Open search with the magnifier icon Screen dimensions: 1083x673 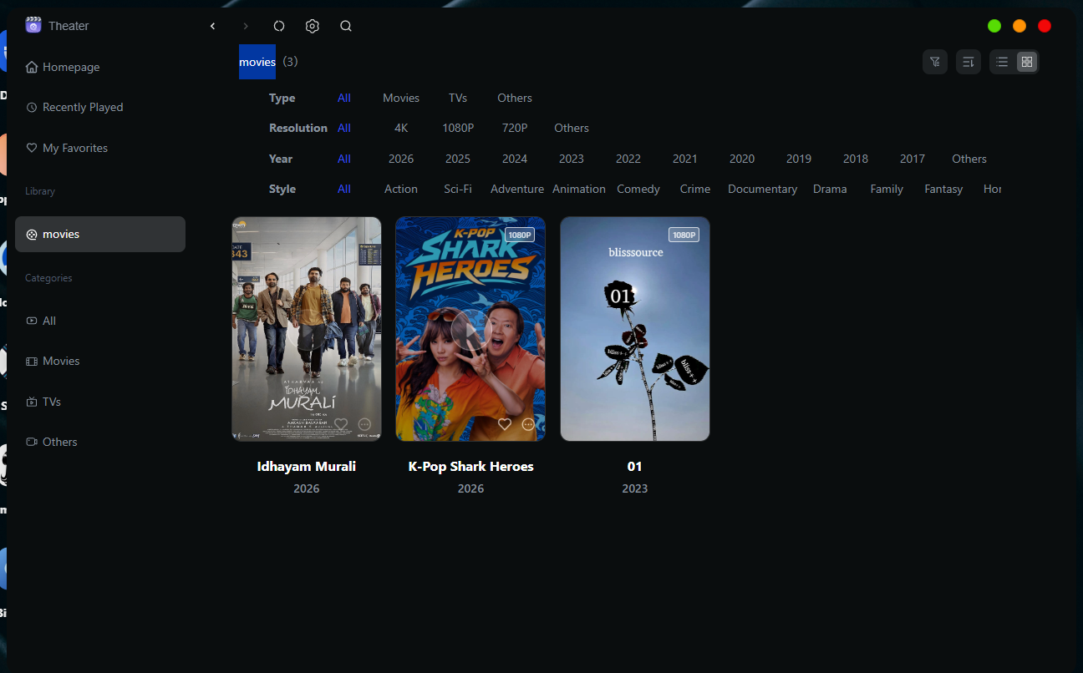tap(346, 26)
